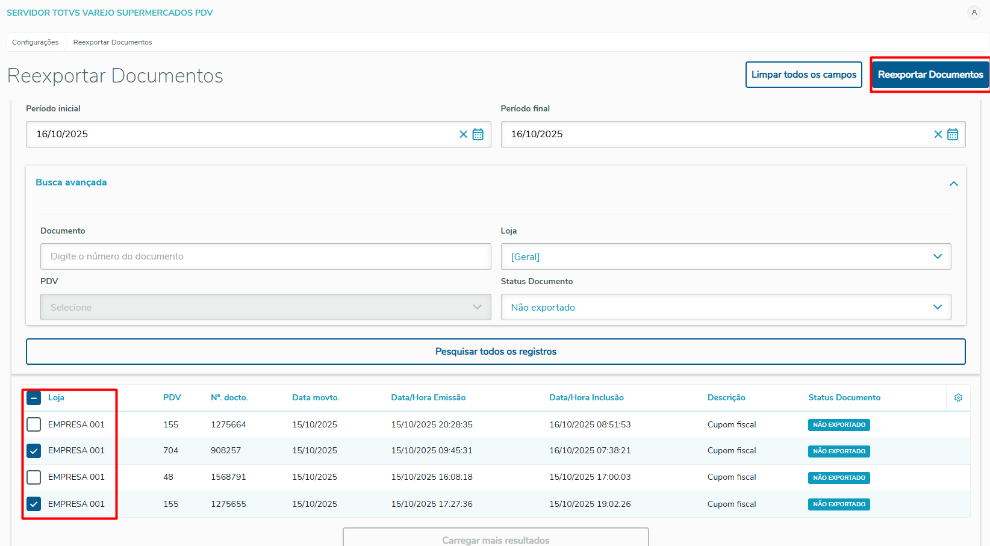Open the Loja dropdown showing [Geral]
990x546 pixels.
(x=726, y=256)
